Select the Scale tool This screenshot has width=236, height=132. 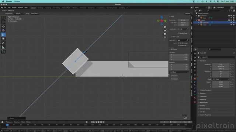pyautogui.click(x=3, y=34)
